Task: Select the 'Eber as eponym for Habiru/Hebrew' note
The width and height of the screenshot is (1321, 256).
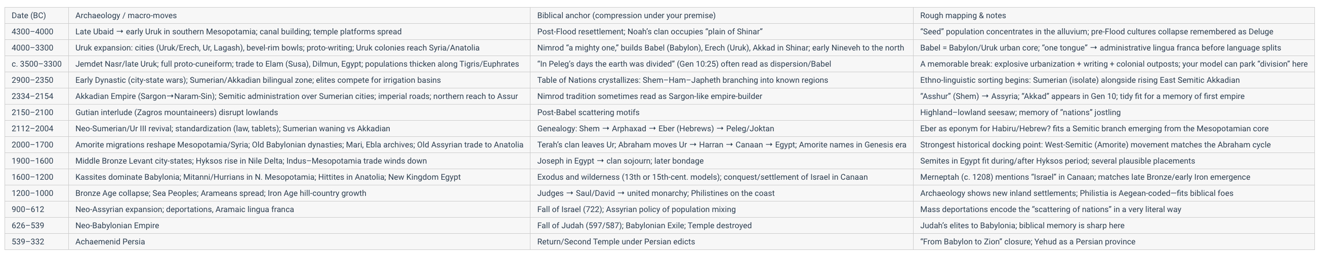Action: coord(1114,129)
